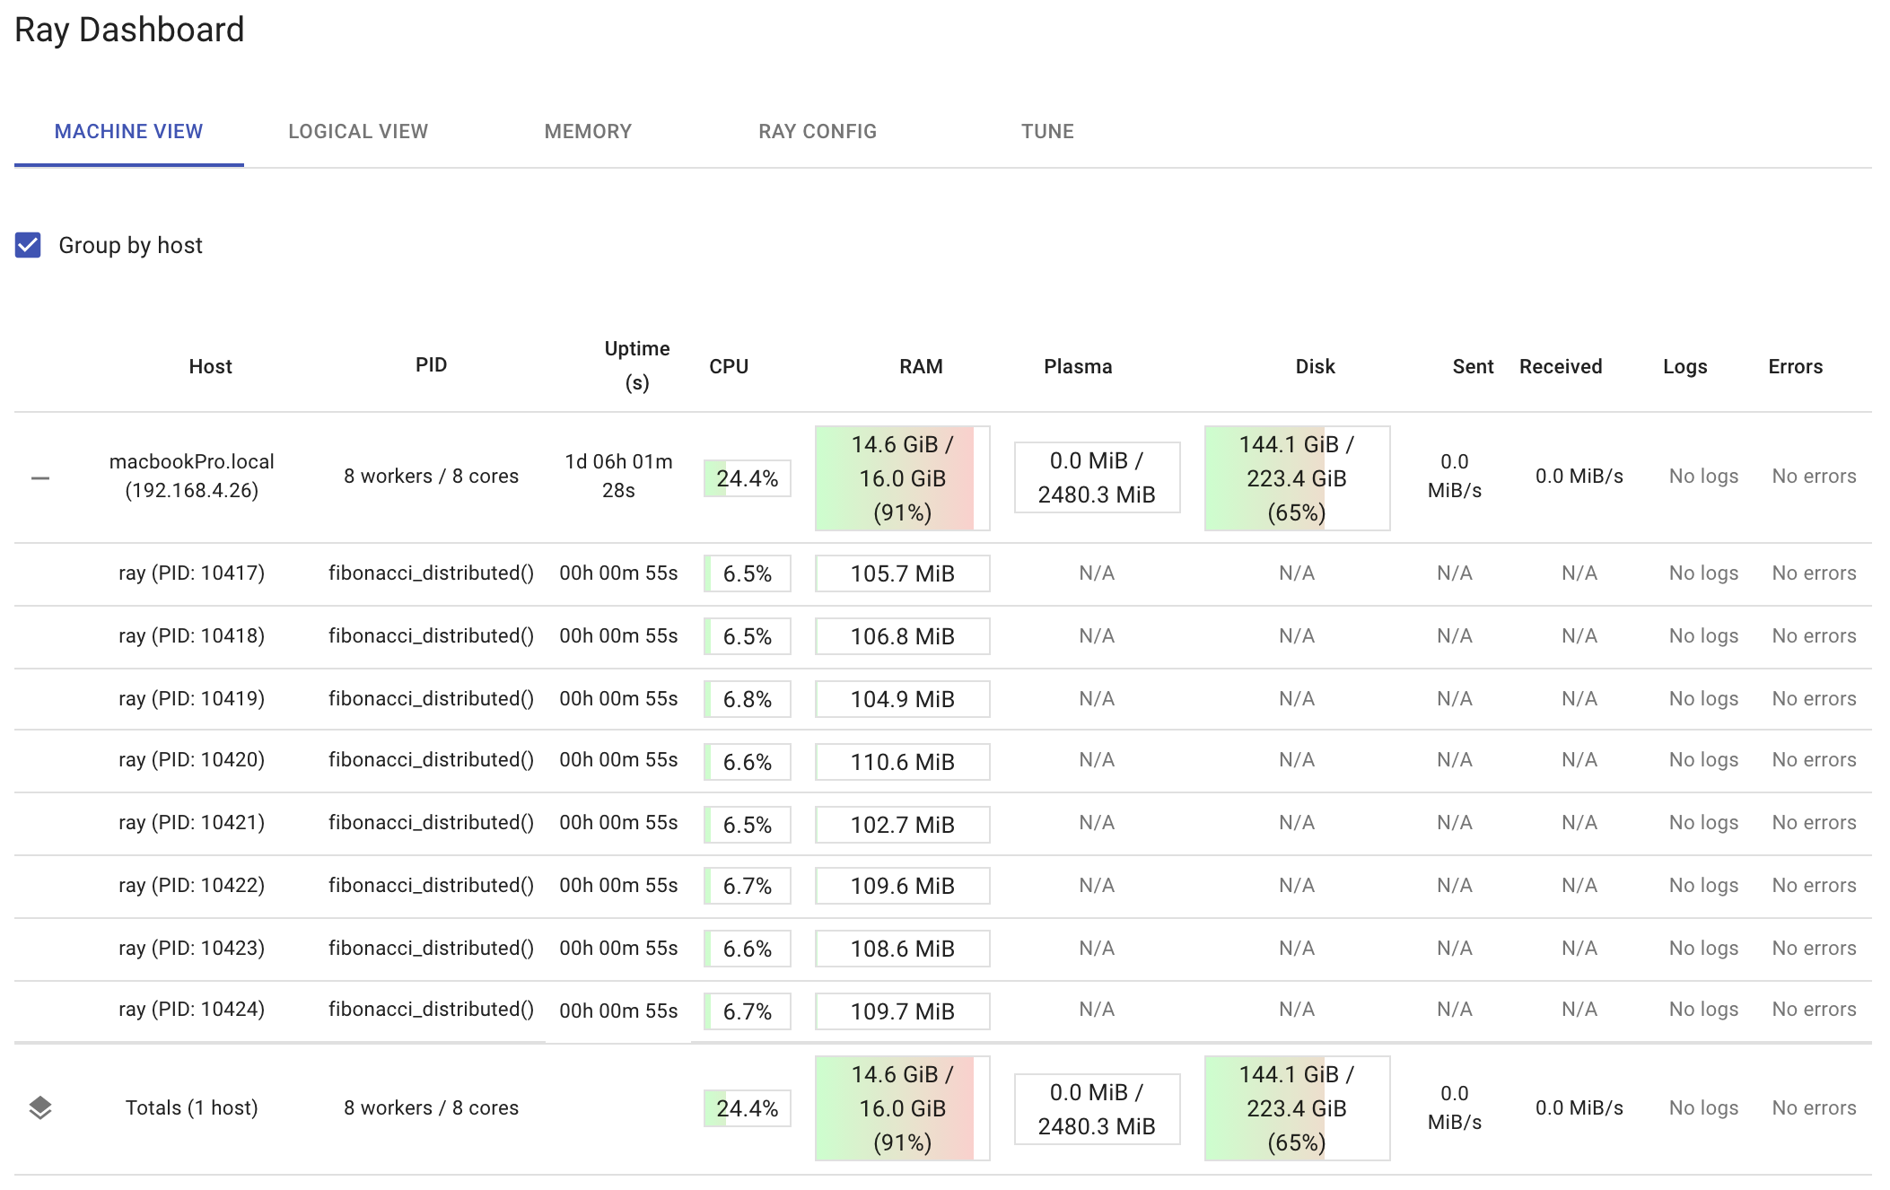The image size is (1890, 1190).
Task: Click the host Plasma usage box
Action: [1097, 477]
